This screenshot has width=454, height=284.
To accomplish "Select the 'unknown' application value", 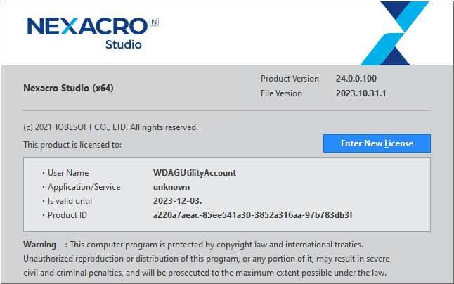I will coord(171,187).
